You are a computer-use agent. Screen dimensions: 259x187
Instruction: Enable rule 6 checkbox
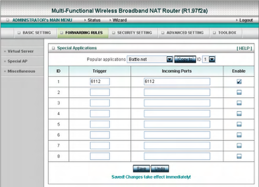(x=239, y=135)
